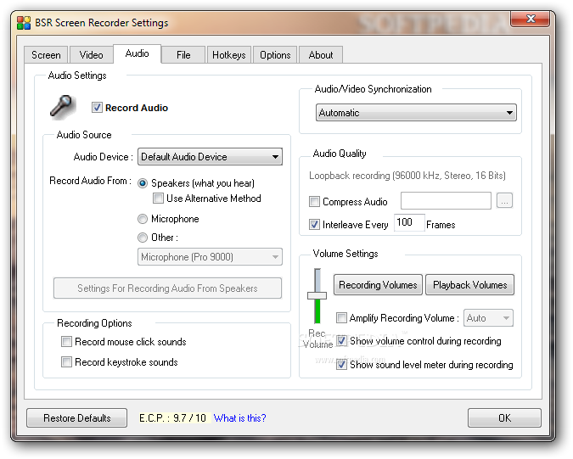This screenshot has height=459, width=573.
Task: Click the Recording Volumes button
Action: coord(378,285)
